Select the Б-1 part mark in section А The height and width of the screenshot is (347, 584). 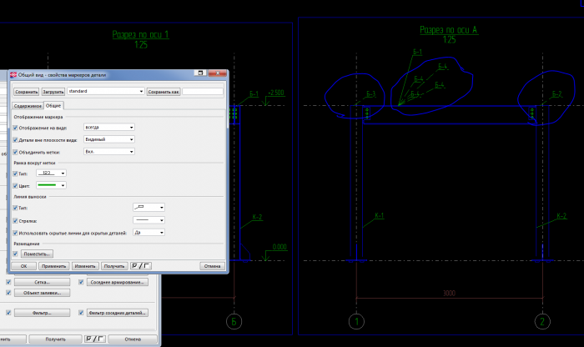[x=417, y=52]
